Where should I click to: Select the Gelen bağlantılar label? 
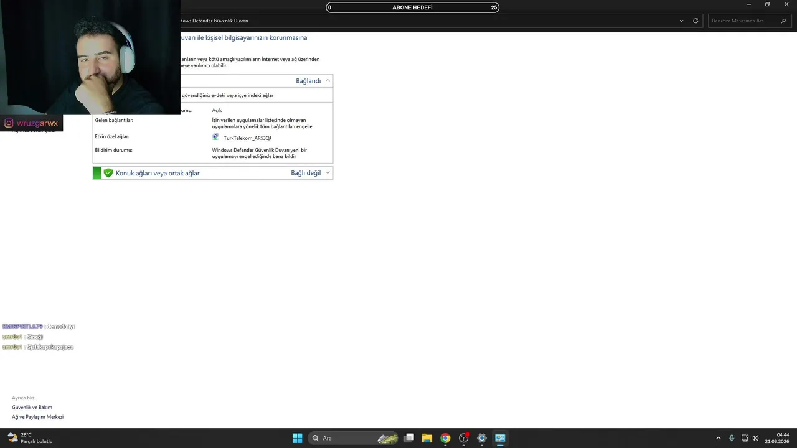(114, 120)
